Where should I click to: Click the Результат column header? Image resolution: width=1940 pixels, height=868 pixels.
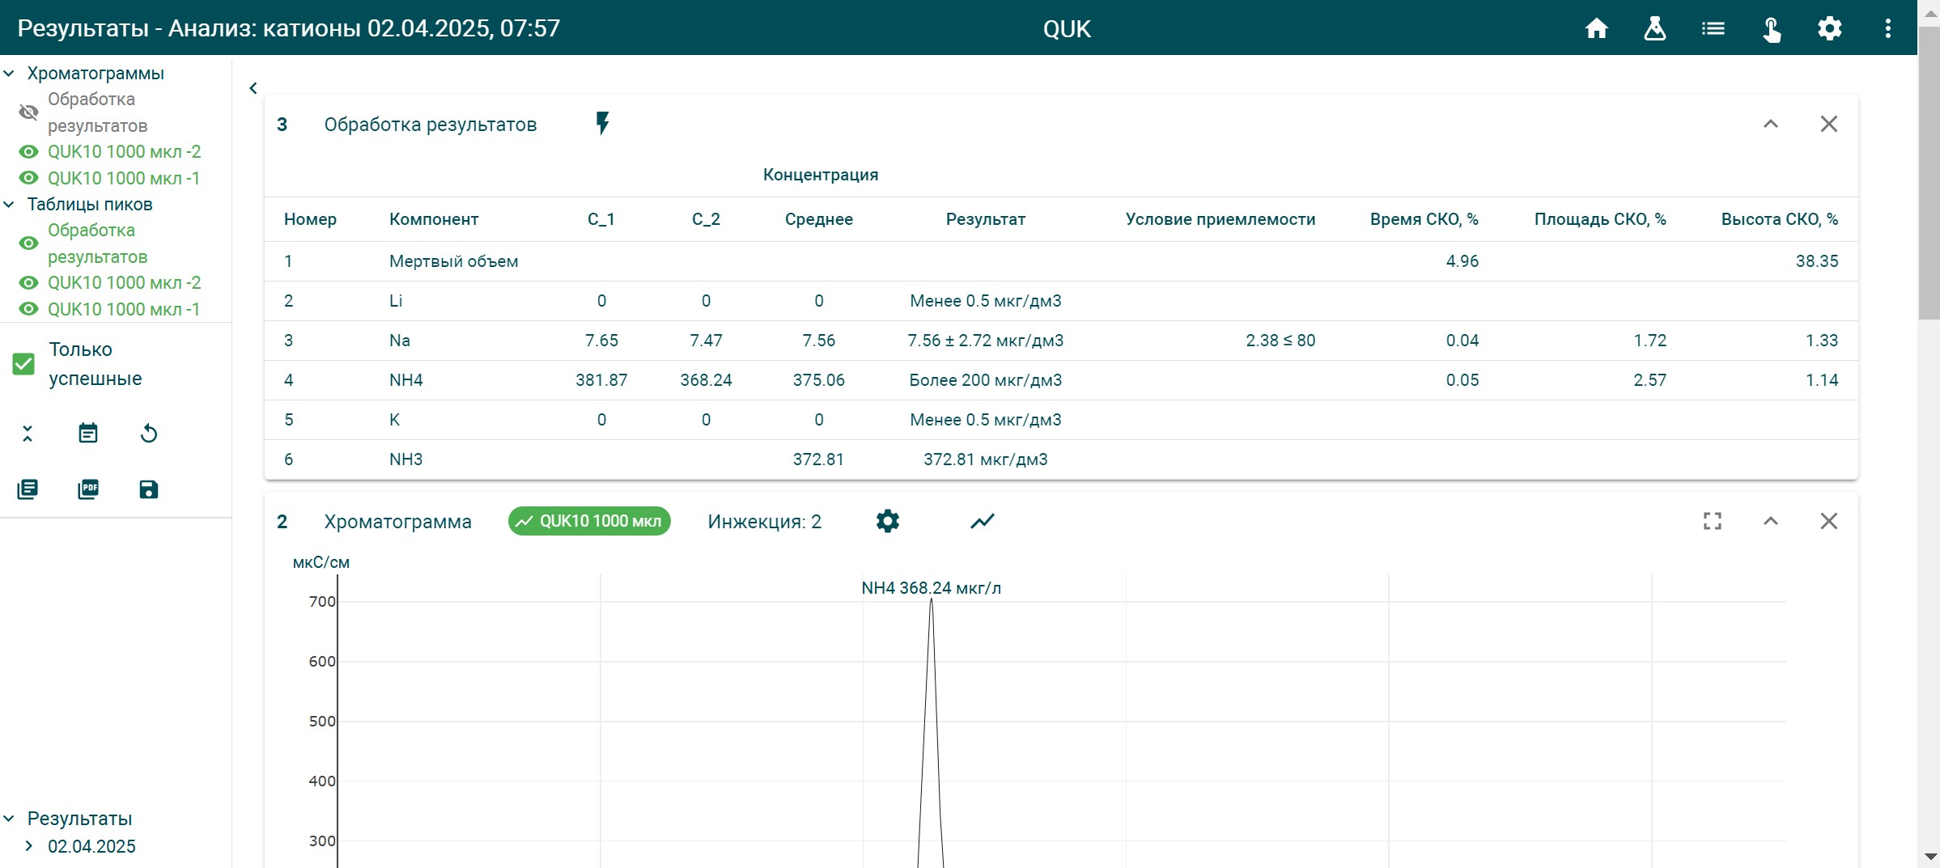point(985,219)
